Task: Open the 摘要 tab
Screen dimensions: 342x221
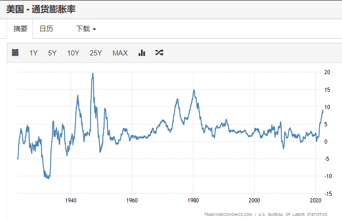Action: [20, 29]
